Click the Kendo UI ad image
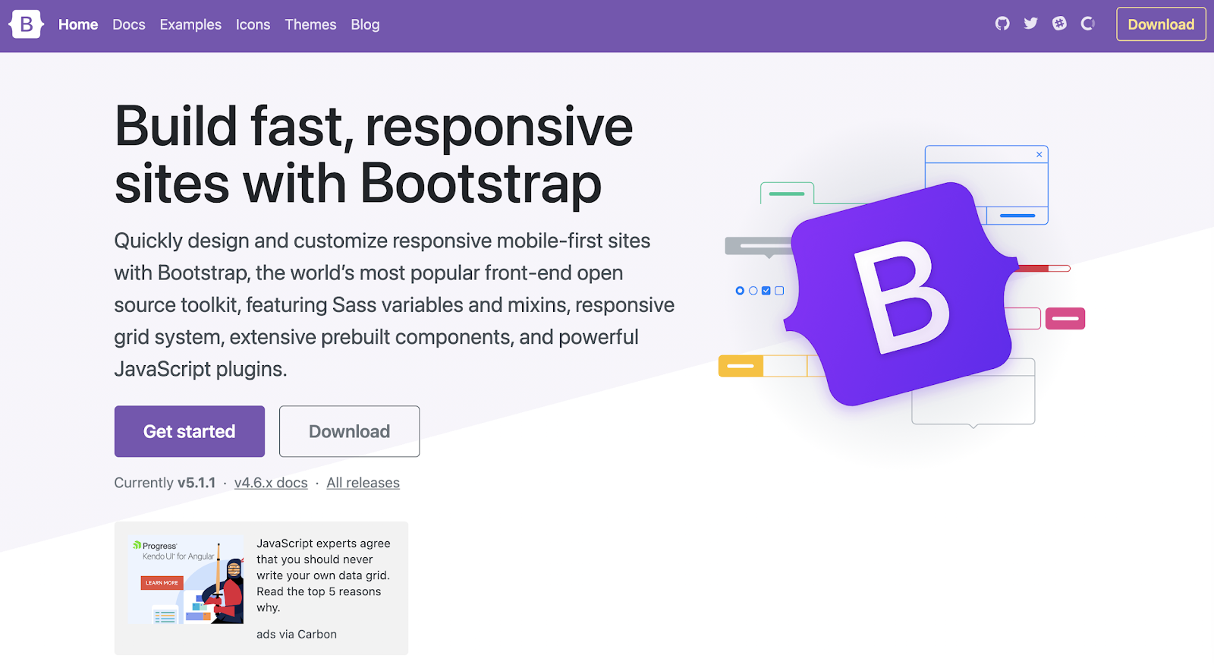The width and height of the screenshot is (1214, 665). click(x=186, y=579)
